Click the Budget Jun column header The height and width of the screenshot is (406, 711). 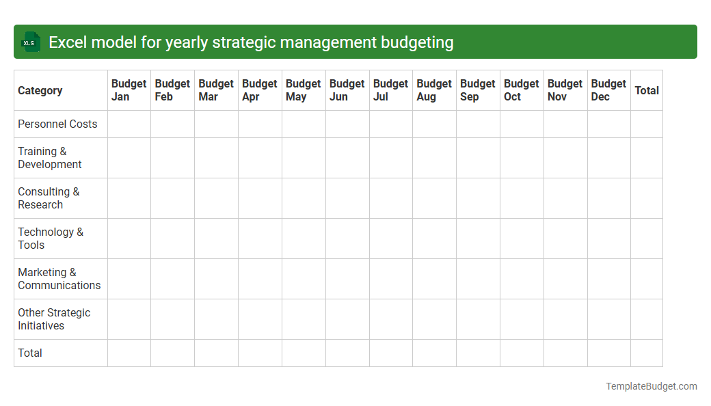[347, 90]
